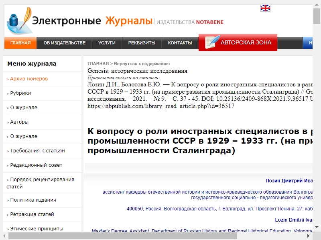Click the address line 400050, Россия
This screenshot has height=240, width=321.
click(219, 209)
